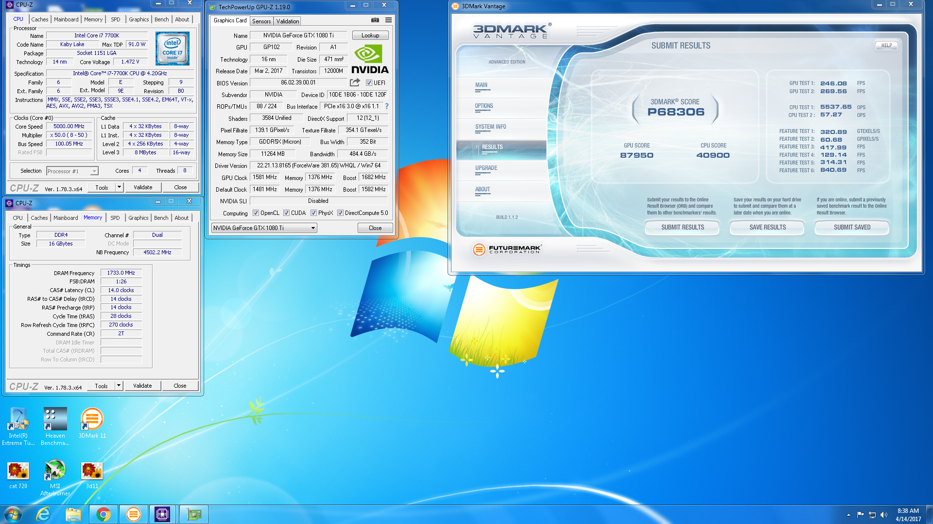Open the GPU-Z hamburger menu icon
933x524 pixels.
[388, 20]
